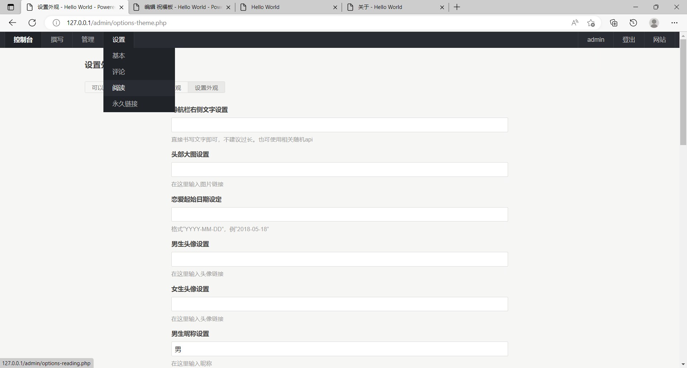Close the 设置外观 tab
This screenshot has height=368, width=687.
[121, 7]
